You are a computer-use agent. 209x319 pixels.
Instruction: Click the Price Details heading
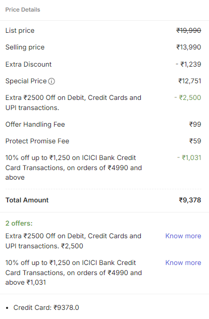pyautogui.click(x=23, y=10)
